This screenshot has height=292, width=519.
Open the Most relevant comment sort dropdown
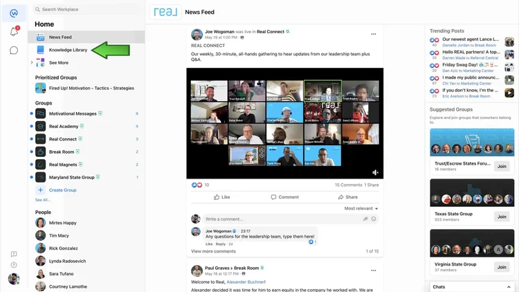pos(361,208)
